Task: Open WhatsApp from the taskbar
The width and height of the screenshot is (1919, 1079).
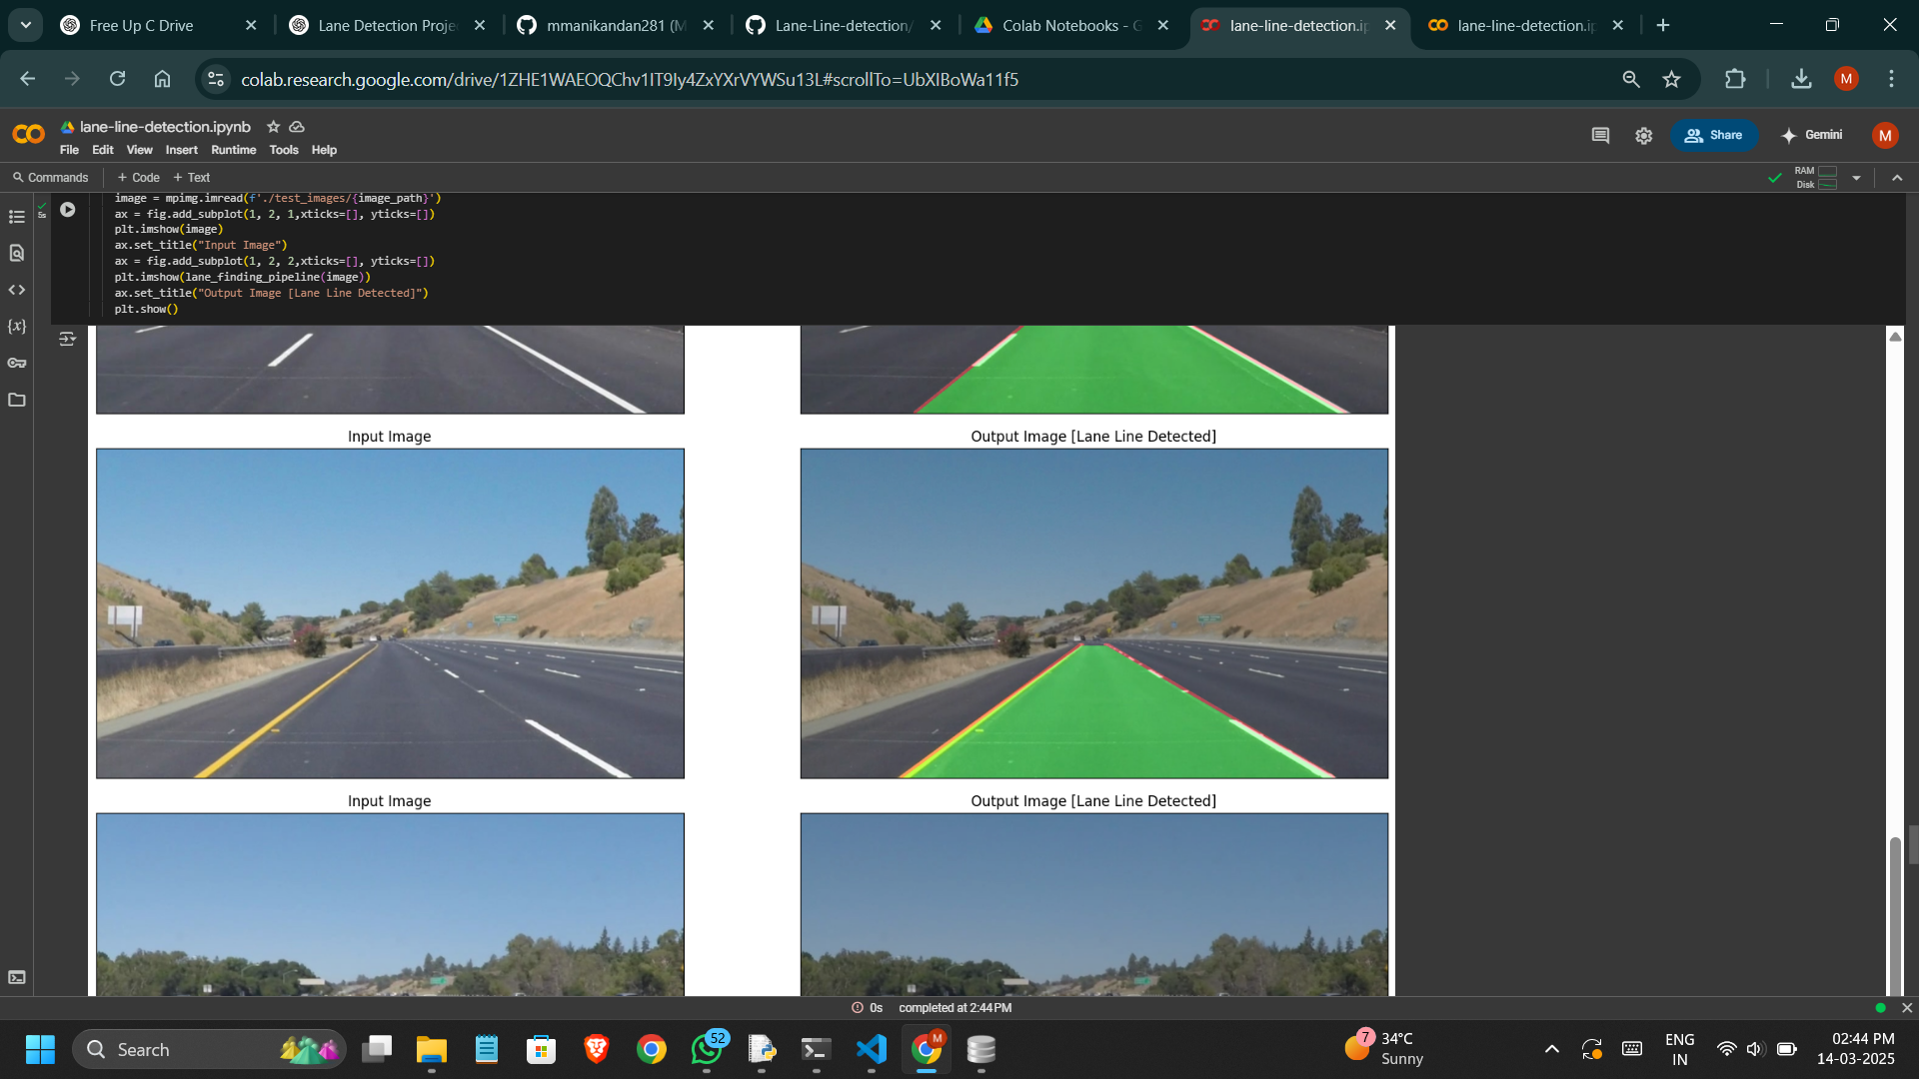Action: [x=707, y=1049]
